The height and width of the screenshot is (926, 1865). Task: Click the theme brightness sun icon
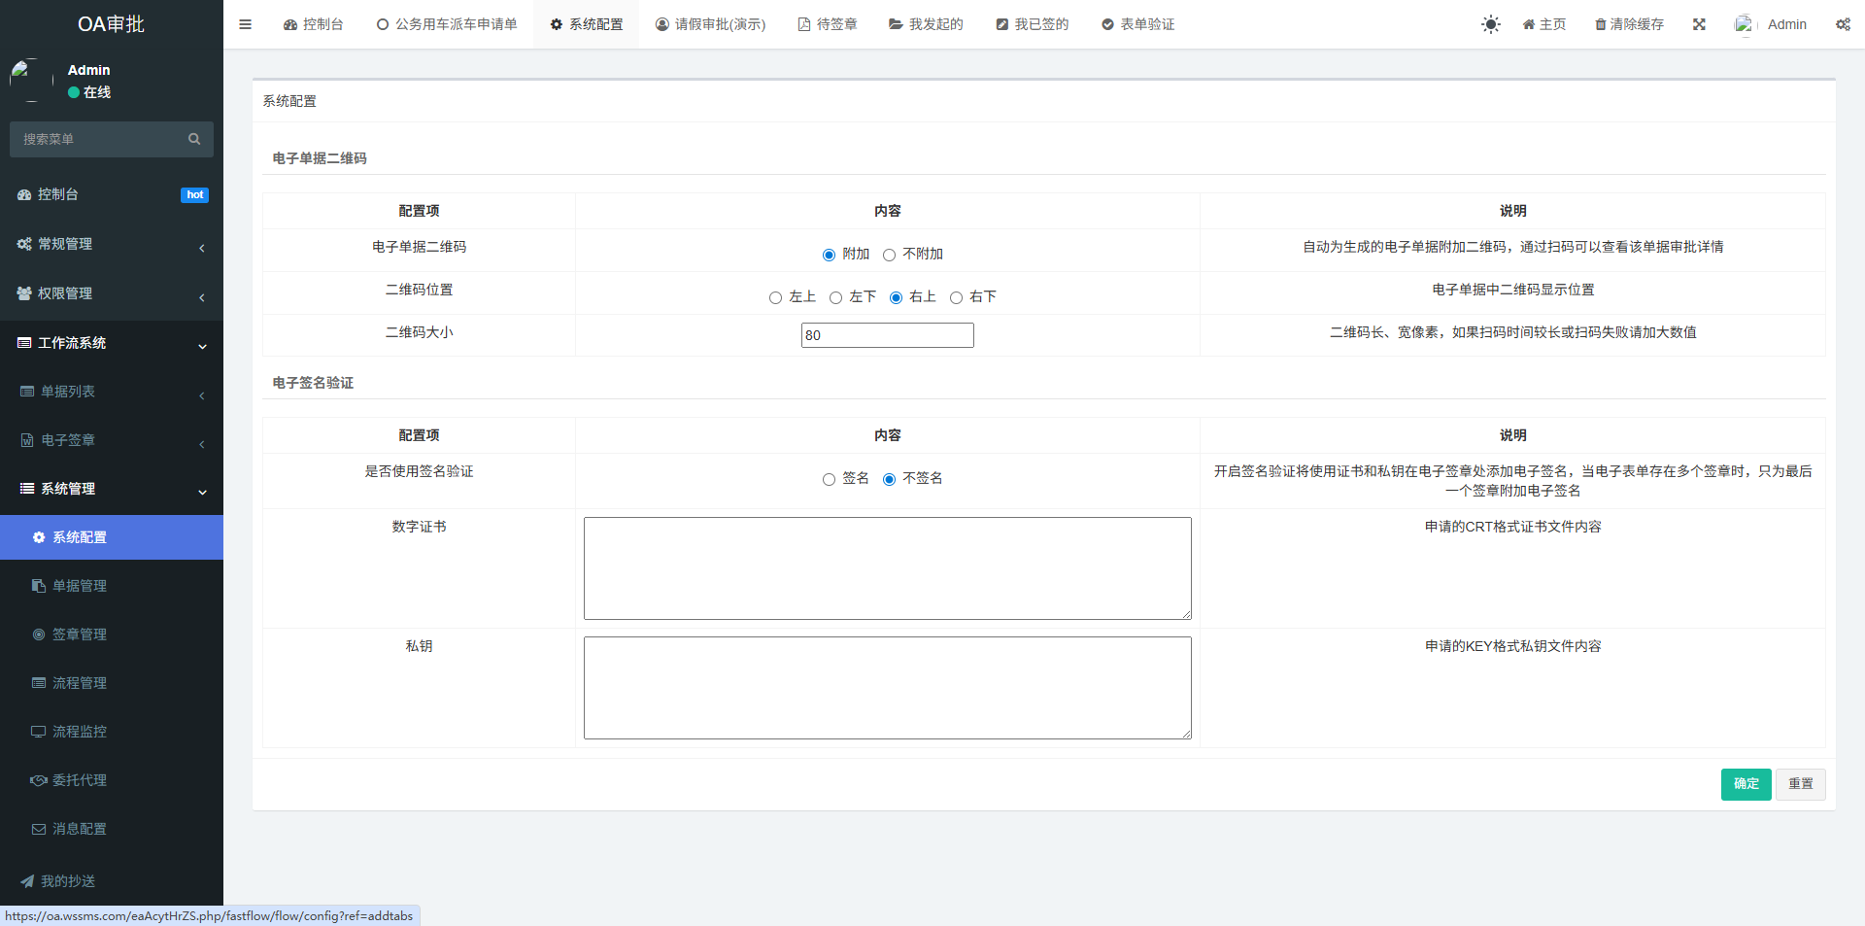[x=1490, y=24]
